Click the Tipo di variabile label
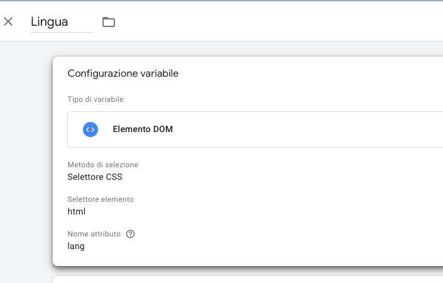The image size is (443, 283). click(x=95, y=99)
